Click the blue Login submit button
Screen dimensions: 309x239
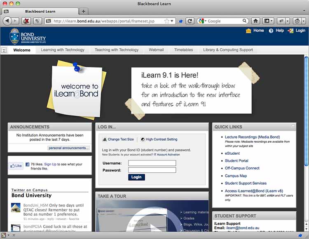coord(136,177)
